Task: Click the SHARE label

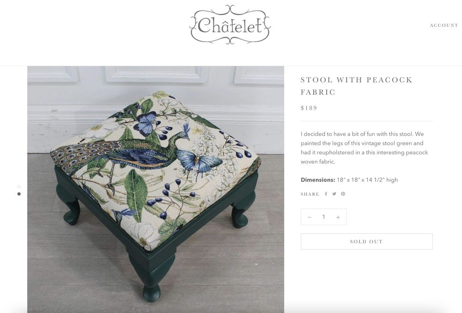Action: coord(310,194)
